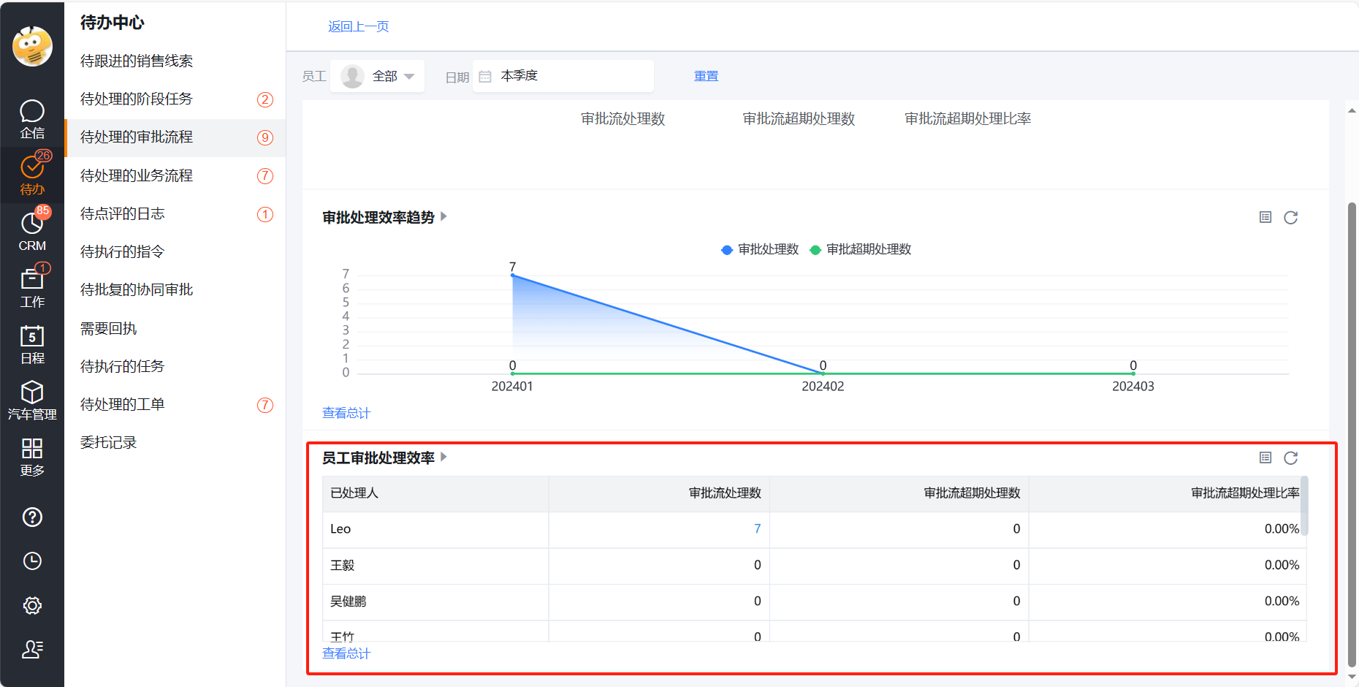Click the 已处理人 column header

(x=435, y=493)
